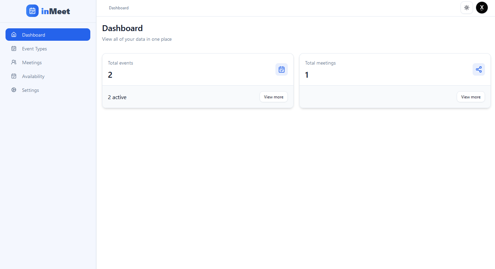Click the inMeet calendar logo icon

click(x=32, y=11)
